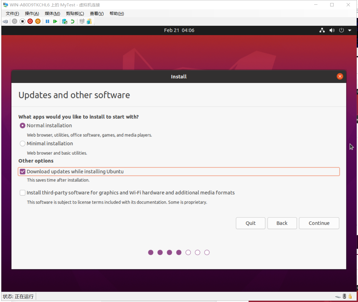Image resolution: width=358 pixels, height=302 pixels.
Task: Uncheck Download updates while installing Ubuntu
Action: pyautogui.click(x=22, y=172)
